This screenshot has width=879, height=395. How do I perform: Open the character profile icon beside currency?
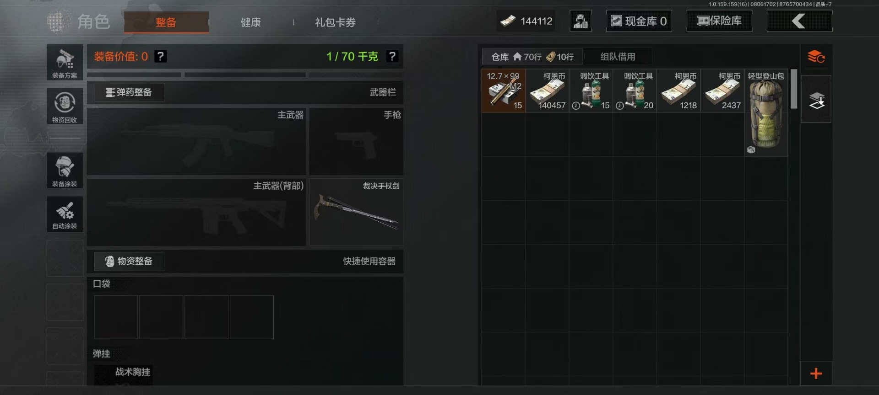pos(581,21)
